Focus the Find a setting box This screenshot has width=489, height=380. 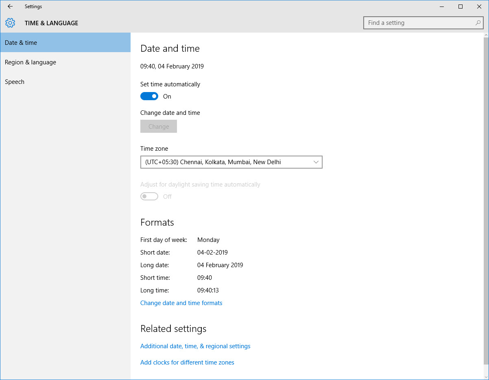(424, 23)
